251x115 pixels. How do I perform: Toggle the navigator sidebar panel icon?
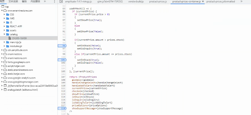click(61, 2)
